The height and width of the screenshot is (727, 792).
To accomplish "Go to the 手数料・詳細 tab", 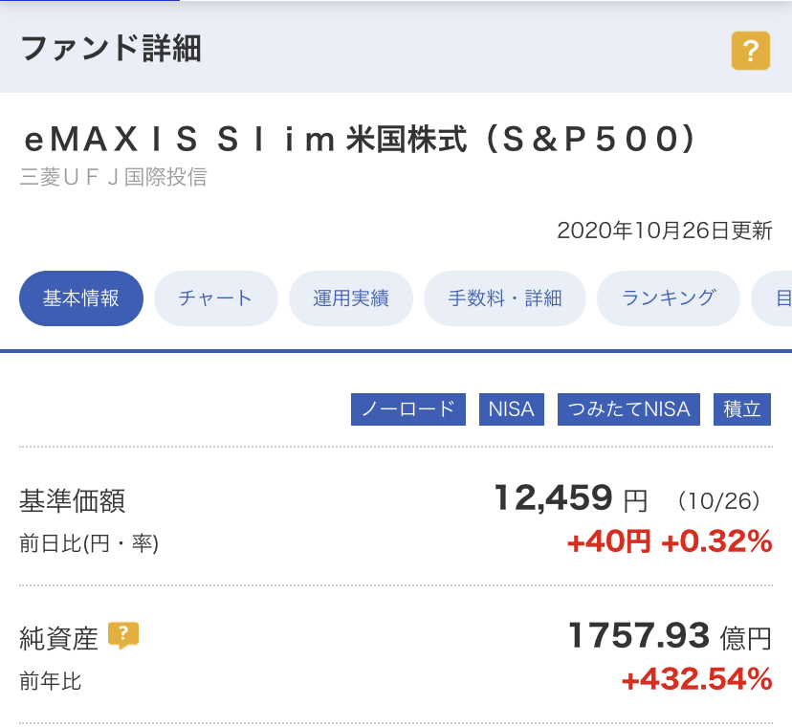I will 505,298.
